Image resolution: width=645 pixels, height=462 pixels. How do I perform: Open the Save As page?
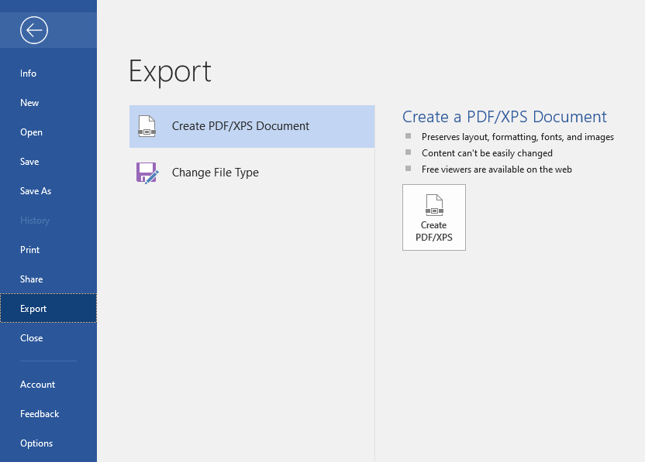coord(36,191)
